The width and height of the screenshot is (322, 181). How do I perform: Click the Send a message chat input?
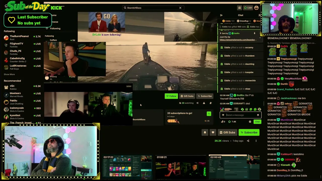240,115
